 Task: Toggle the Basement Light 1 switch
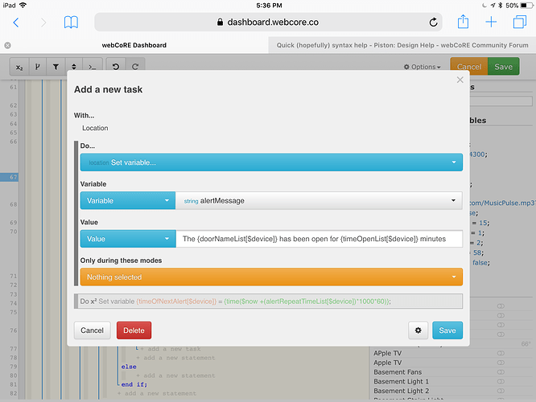point(501,381)
